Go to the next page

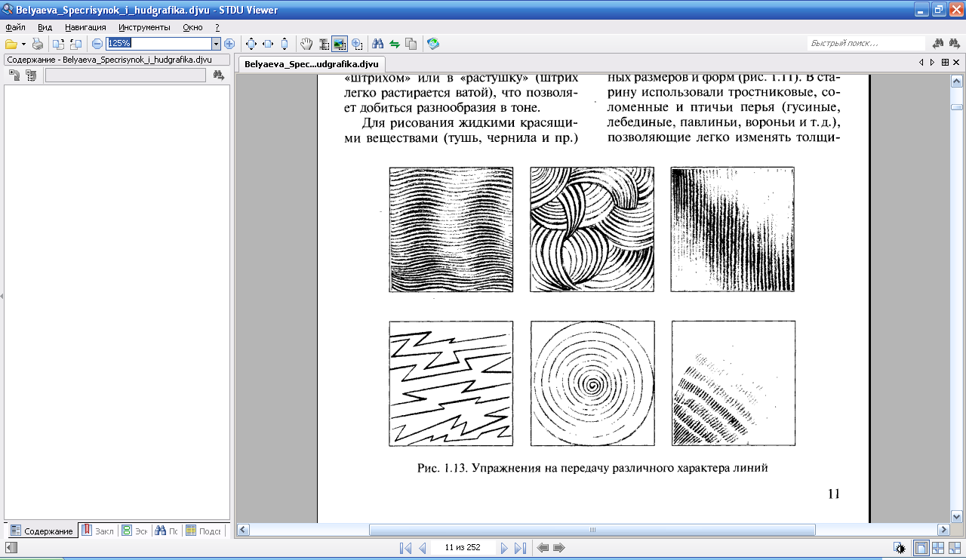click(x=504, y=548)
